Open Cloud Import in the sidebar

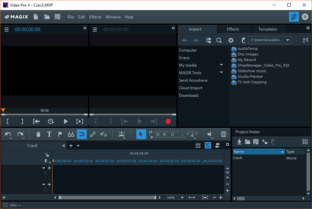pyautogui.click(x=190, y=88)
